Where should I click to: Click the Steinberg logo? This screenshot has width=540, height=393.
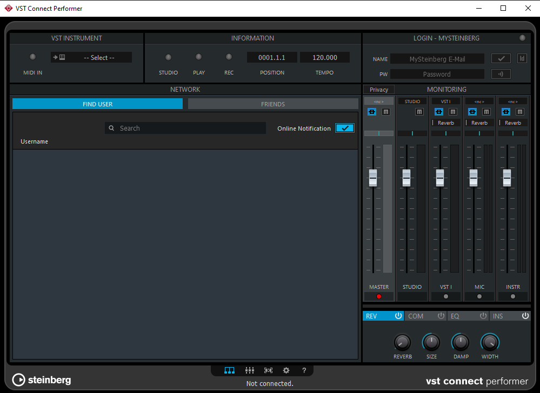click(42, 380)
